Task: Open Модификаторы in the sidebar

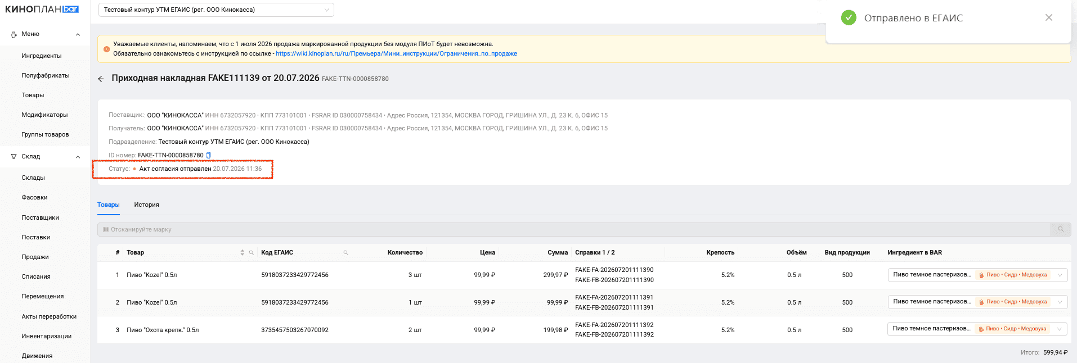Action: coord(44,115)
